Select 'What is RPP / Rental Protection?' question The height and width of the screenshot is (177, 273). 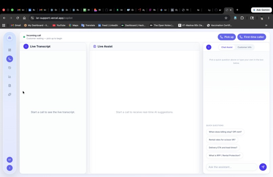(x=225, y=155)
